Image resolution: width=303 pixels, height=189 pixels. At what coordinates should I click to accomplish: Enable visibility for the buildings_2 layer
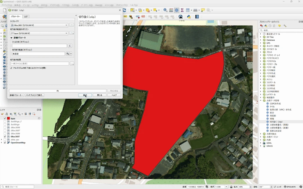pos(5,122)
